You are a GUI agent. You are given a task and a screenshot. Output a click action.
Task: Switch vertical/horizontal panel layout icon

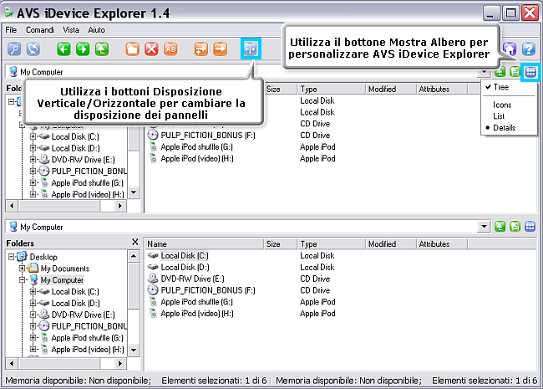[251, 49]
